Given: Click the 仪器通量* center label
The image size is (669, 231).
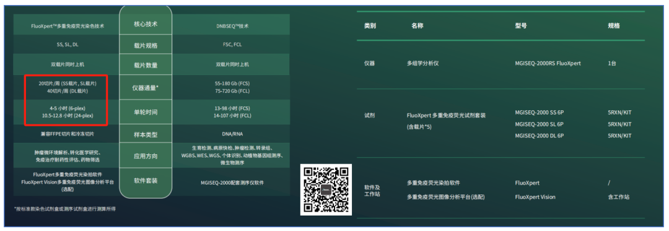Looking at the screenshot, I should tap(146, 88).
